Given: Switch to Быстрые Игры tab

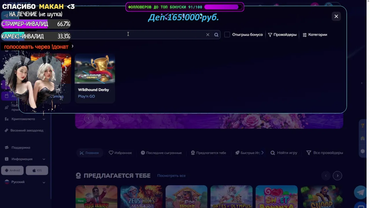Looking at the screenshot, I should click(x=247, y=153).
